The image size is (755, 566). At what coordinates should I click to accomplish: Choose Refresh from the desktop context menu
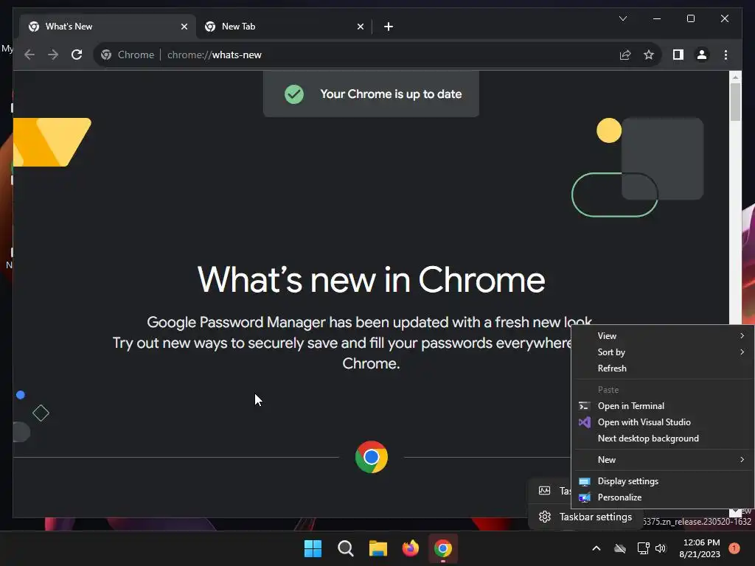[x=662, y=368]
